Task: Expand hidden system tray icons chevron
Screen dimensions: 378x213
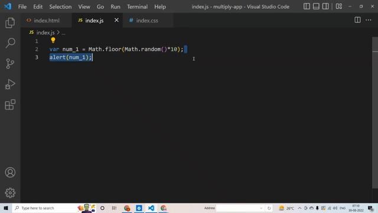Action: (299, 208)
